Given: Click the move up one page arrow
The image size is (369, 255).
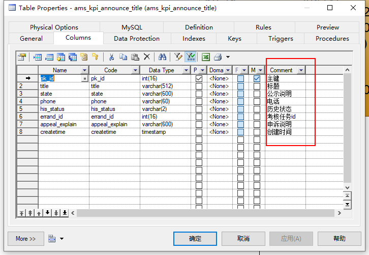Looking at the screenshot, I should [x=30, y=213].
